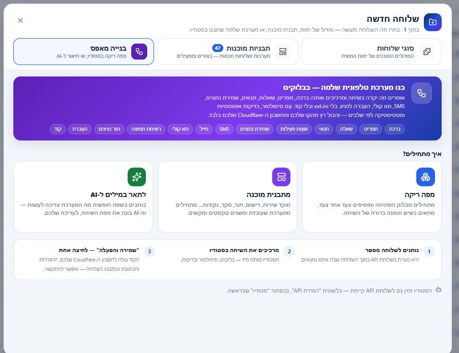Image resolution: width=459 pixels, height=353 pixels.
Task: Click the template layout icon beside תבניות מוכנות
Action: click(x=283, y=52)
